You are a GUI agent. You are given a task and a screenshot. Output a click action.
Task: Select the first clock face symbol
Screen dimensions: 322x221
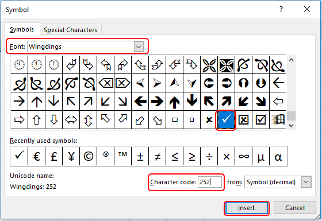coord(19,64)
